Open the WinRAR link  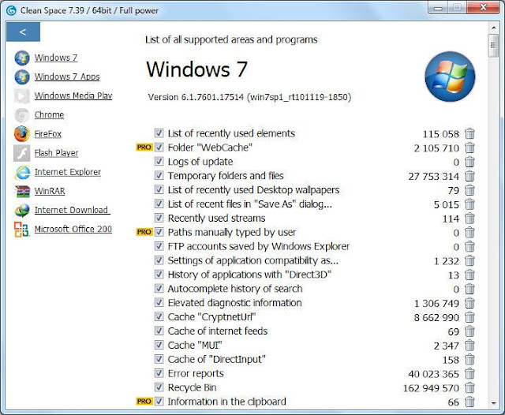[x=50, y=191]
